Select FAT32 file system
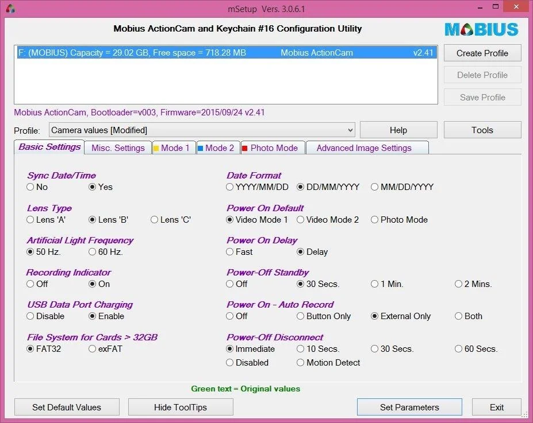The height and width of the screenshot is (423, 533). pos(44,349)
